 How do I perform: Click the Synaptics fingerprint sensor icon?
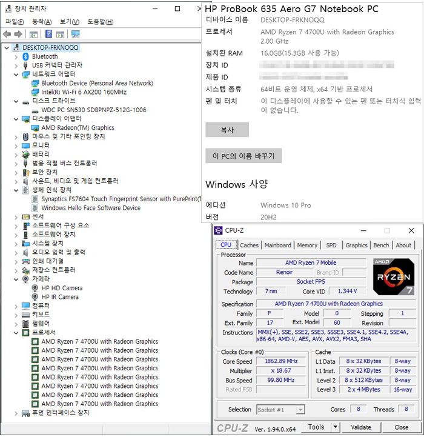pos(35,199)
